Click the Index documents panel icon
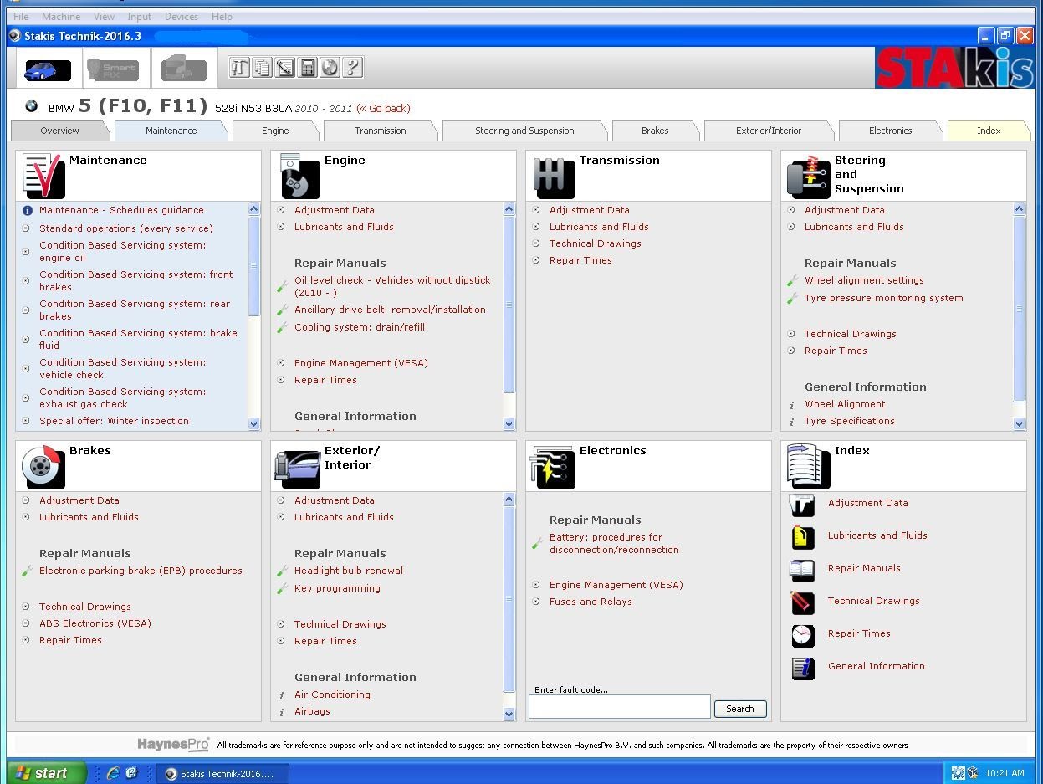 [x=808, y=466]
